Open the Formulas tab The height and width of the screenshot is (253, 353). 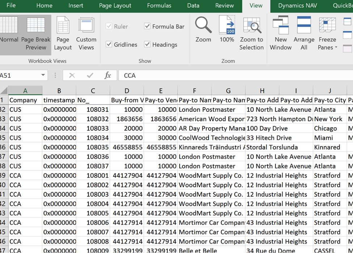point(159,5)
